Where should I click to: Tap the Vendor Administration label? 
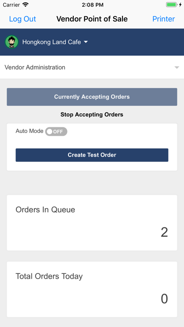[35, 67]
